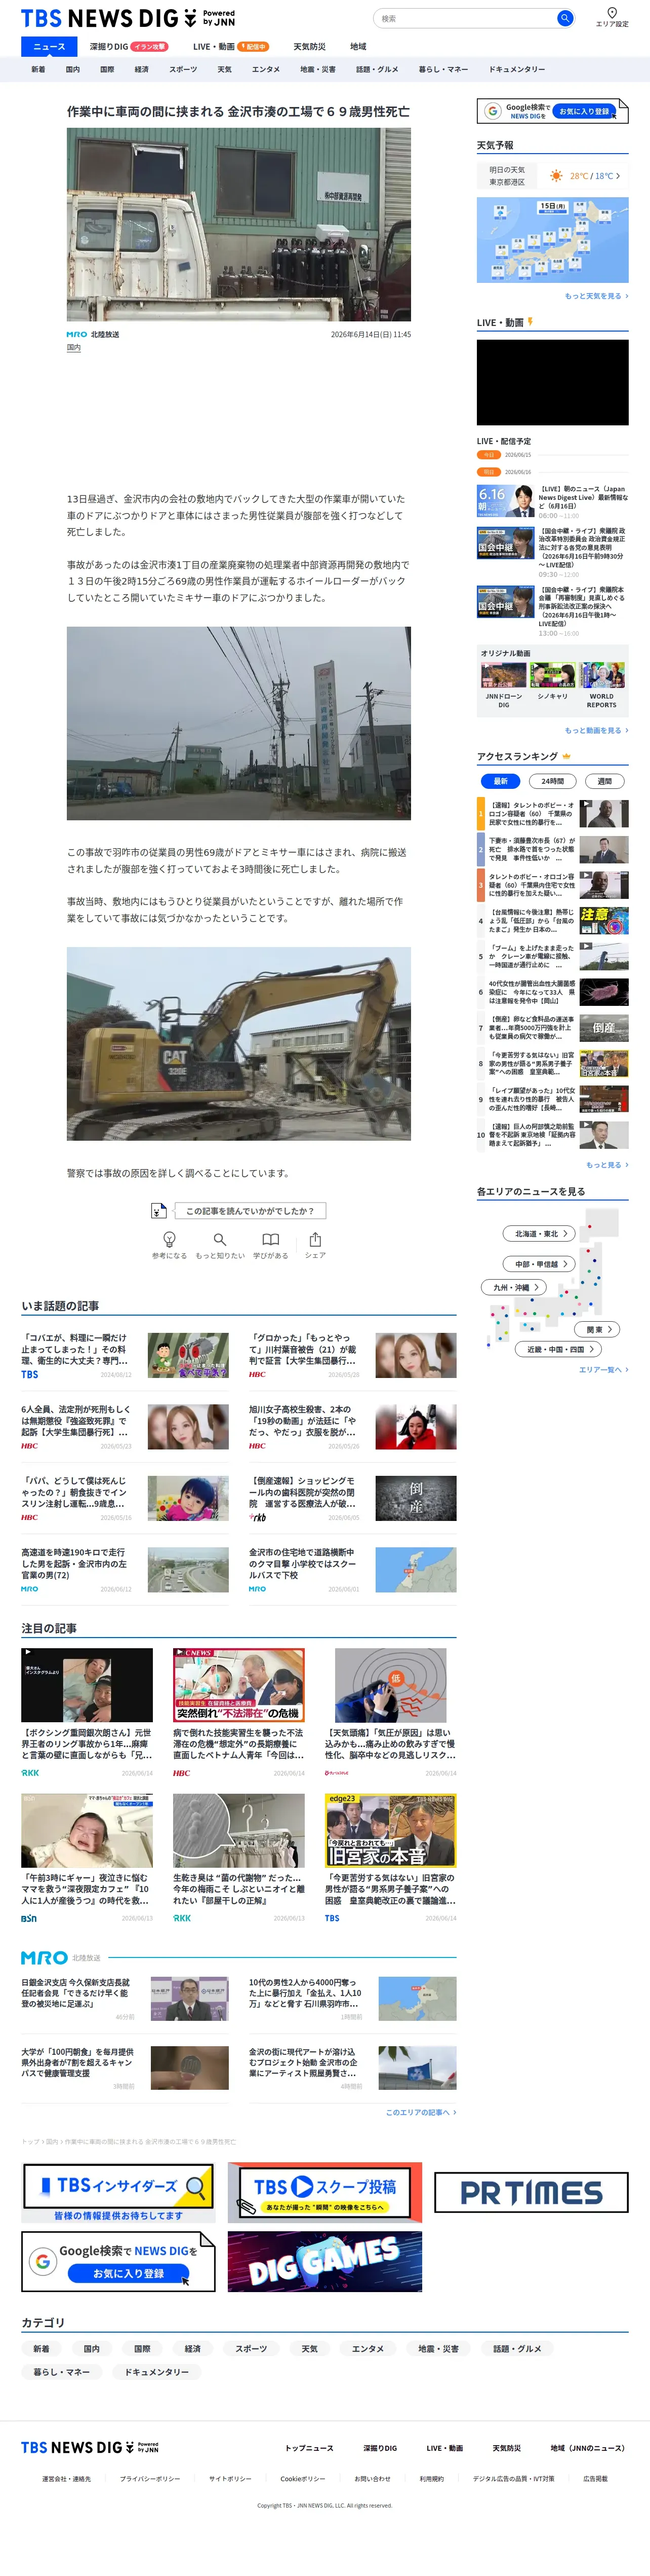Click the sun weather icon for 東京都港区
This screenshot has width=650, height=2576.
[x=556, y=176]
